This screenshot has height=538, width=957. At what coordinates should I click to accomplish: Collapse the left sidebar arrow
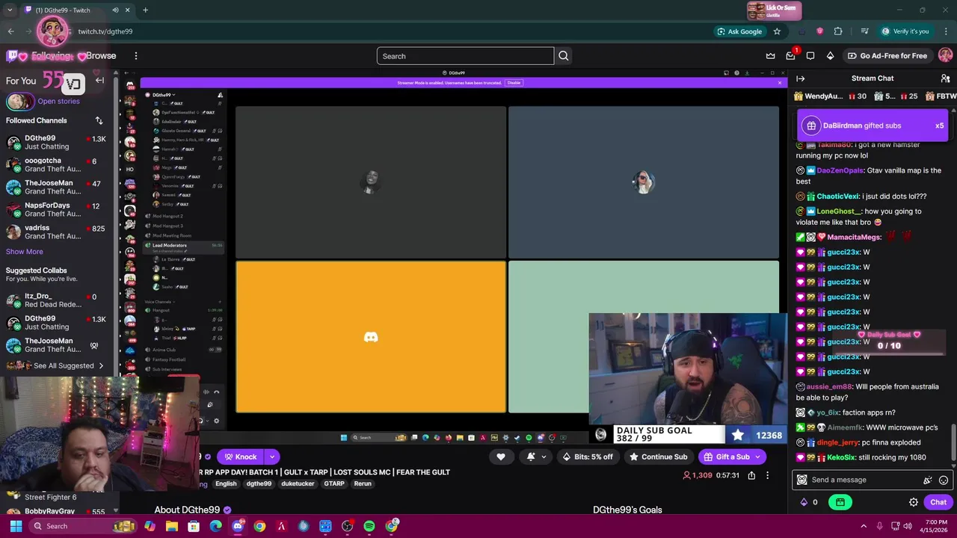click(99, 81)
